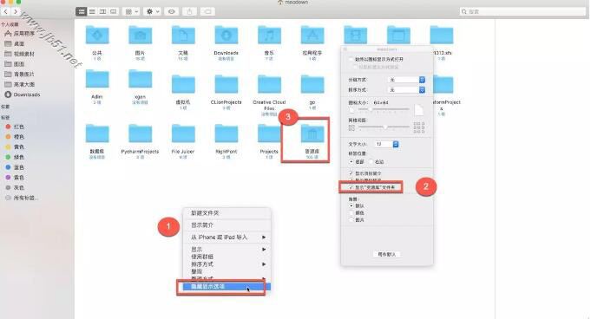Toggle 始终以图标显示方式打开 checkbox
The width and height of the screenshot is (591, 319).
pos(351,59)
